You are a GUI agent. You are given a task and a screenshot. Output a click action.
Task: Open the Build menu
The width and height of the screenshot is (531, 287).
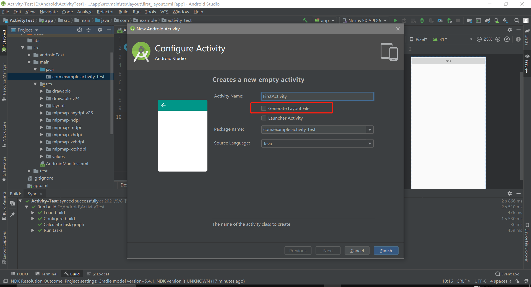pos(123,12)
